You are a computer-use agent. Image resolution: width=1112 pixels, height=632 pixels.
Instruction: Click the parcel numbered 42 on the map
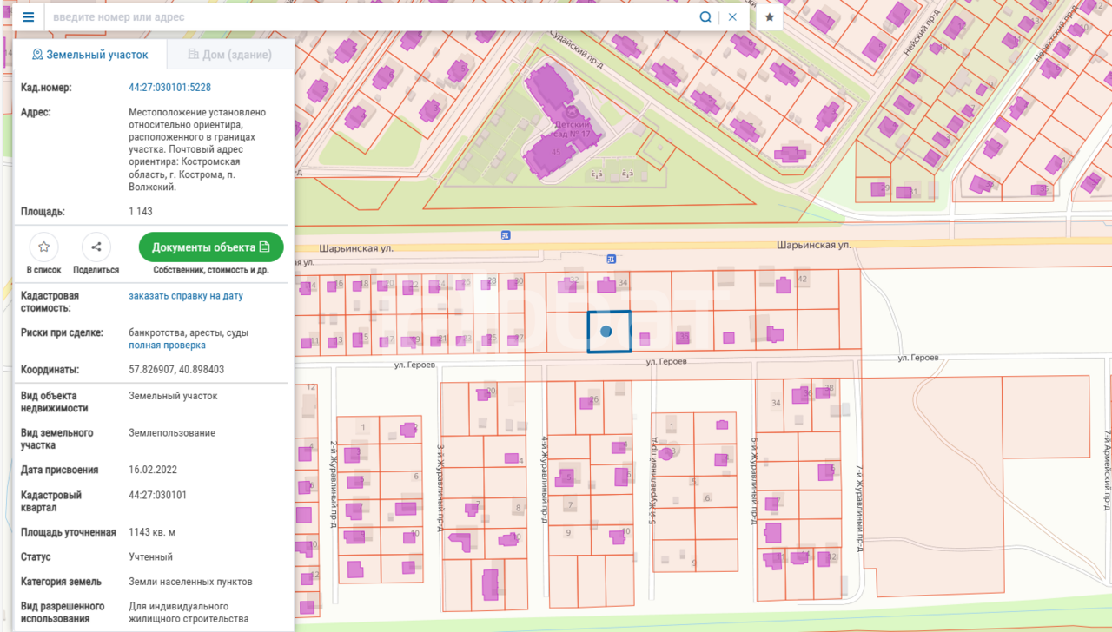coord(802,280)
